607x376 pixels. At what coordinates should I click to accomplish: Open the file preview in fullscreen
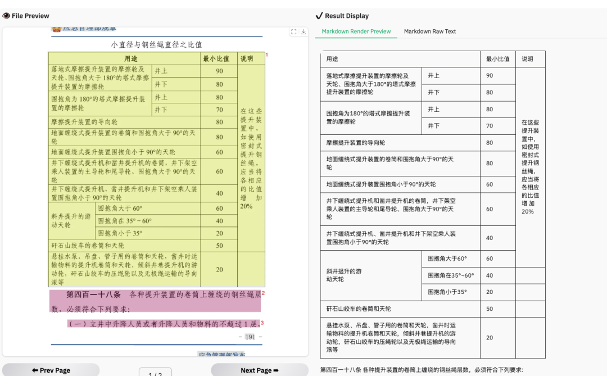click(x=294, y=31)
